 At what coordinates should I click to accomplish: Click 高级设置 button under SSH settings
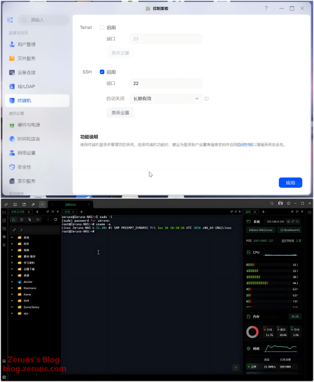coord(120,113)
